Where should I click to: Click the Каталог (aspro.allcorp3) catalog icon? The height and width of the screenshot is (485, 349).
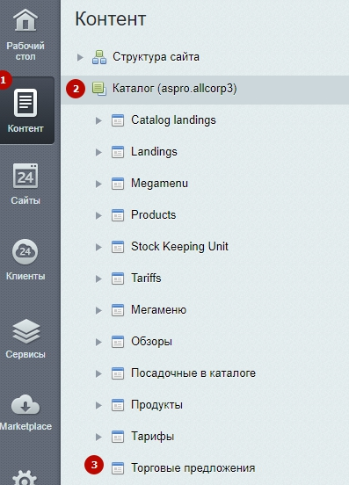tap(99, 89)
